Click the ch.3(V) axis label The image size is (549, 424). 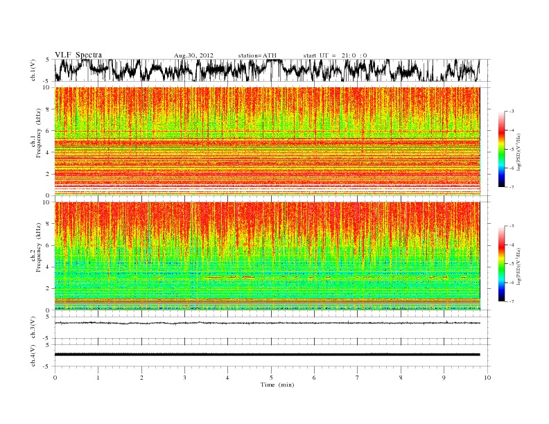[x=33, y=328]
